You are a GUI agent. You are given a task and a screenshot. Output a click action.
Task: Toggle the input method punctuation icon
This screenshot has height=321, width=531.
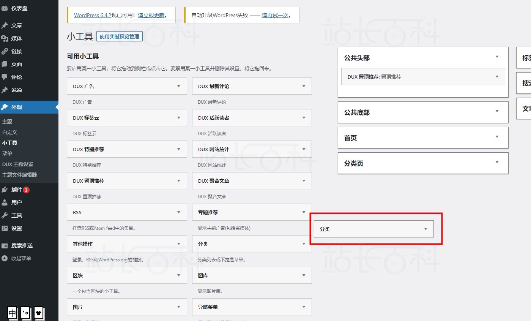(25, 313)
